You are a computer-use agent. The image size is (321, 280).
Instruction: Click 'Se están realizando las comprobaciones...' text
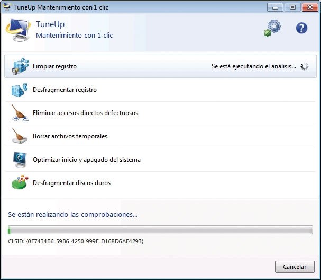click(x=72, y=215)
